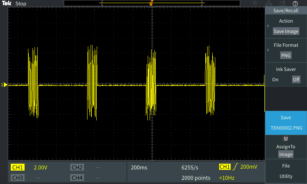Click the rising edge trigger slope icon

click(x=235, y=167)
